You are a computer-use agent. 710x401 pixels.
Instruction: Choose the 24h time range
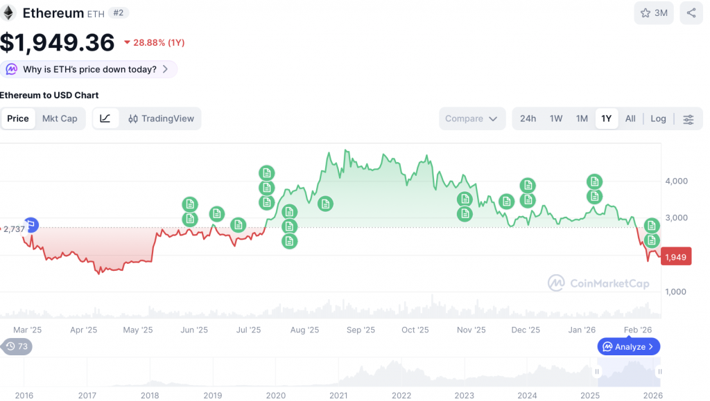528,118
